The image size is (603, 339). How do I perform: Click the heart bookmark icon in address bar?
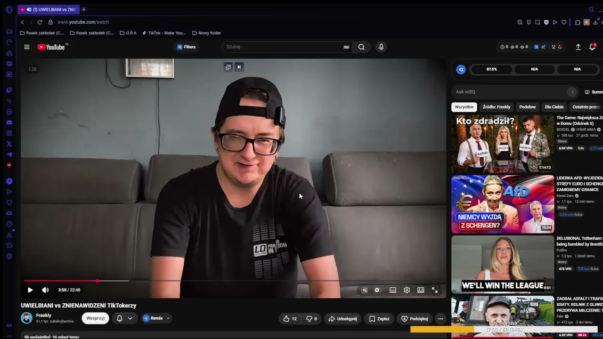point(564,22)
